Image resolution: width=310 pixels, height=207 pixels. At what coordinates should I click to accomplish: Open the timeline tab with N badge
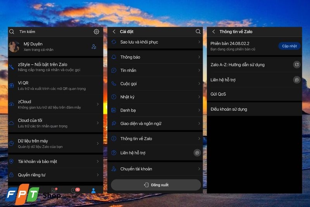[74, 190]
